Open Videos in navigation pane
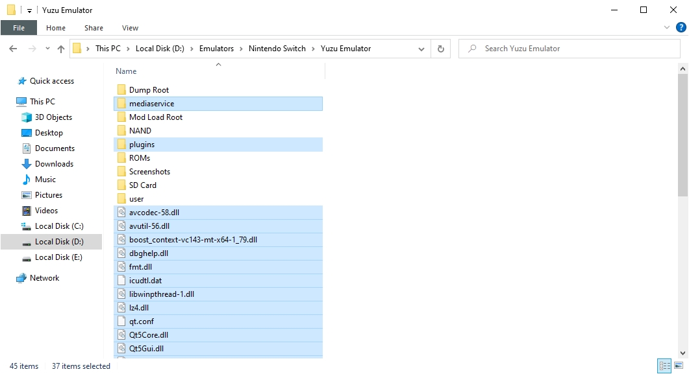The width and height of the screenshot is (689, 374). (x=46, y=211)
